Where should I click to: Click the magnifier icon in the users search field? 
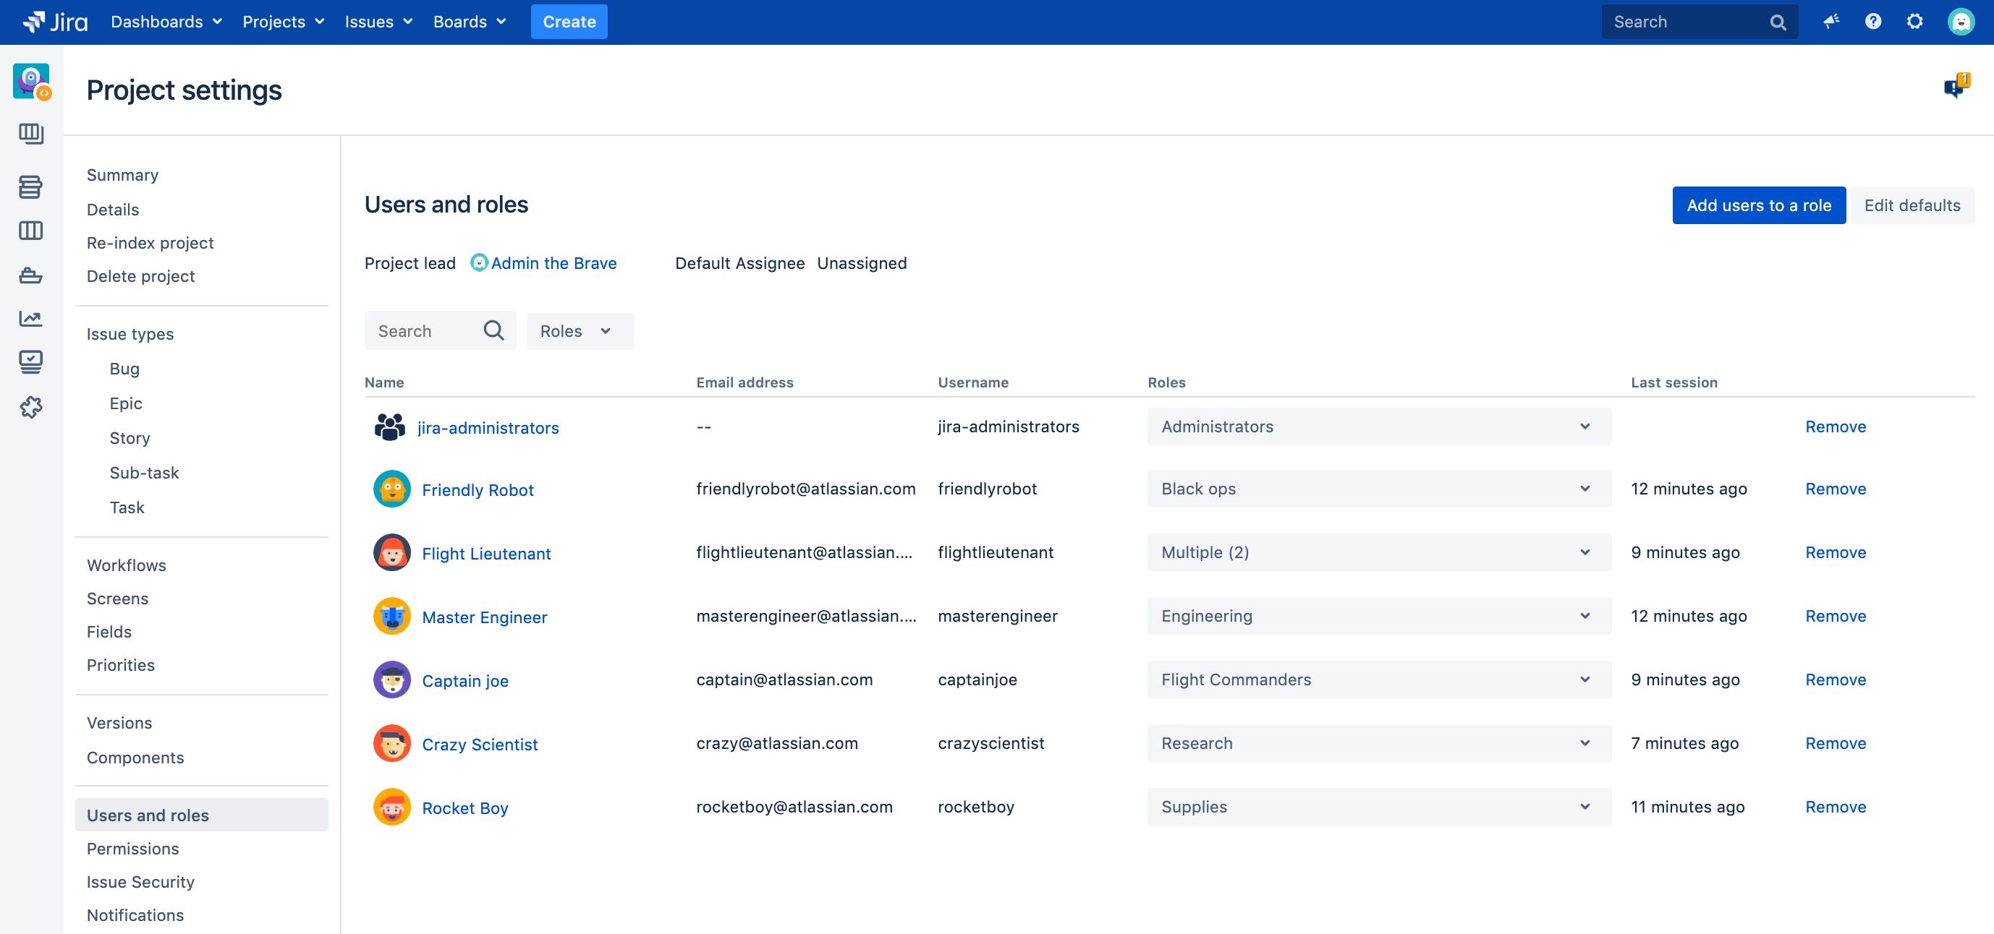tap(494, 331)
